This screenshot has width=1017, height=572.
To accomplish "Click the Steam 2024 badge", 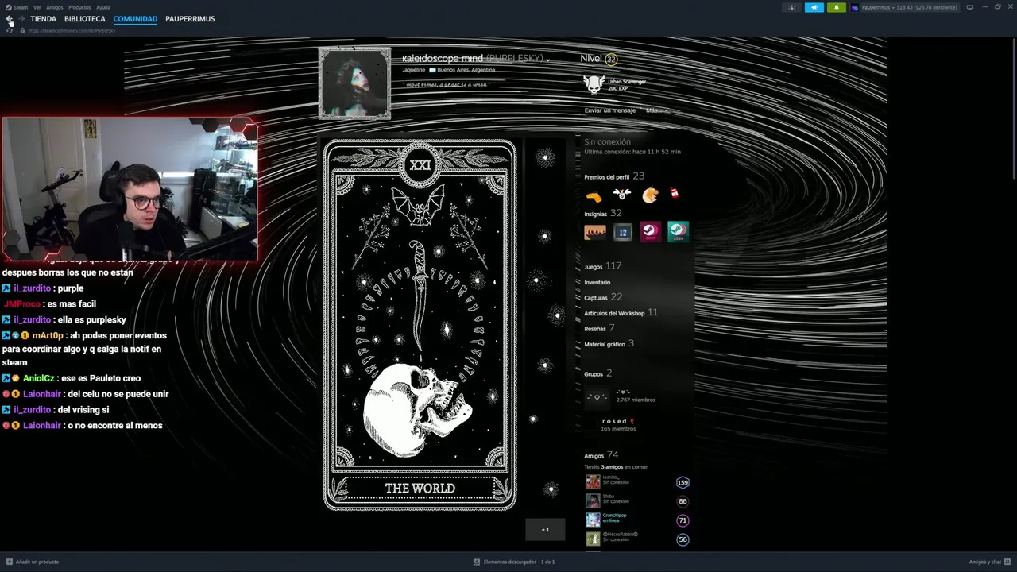I will click(x=678, y=232).
